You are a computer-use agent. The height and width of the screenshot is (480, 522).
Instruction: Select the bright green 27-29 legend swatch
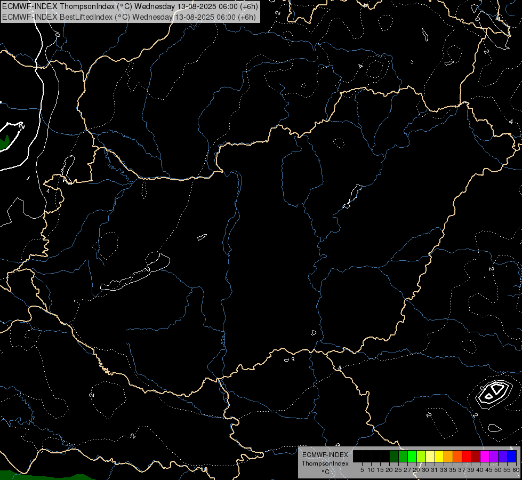coord(412,456)
